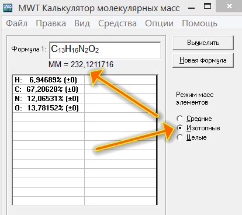Click the Вычислить button
Viewport: 242px width, 215px height.
(203, 43)
